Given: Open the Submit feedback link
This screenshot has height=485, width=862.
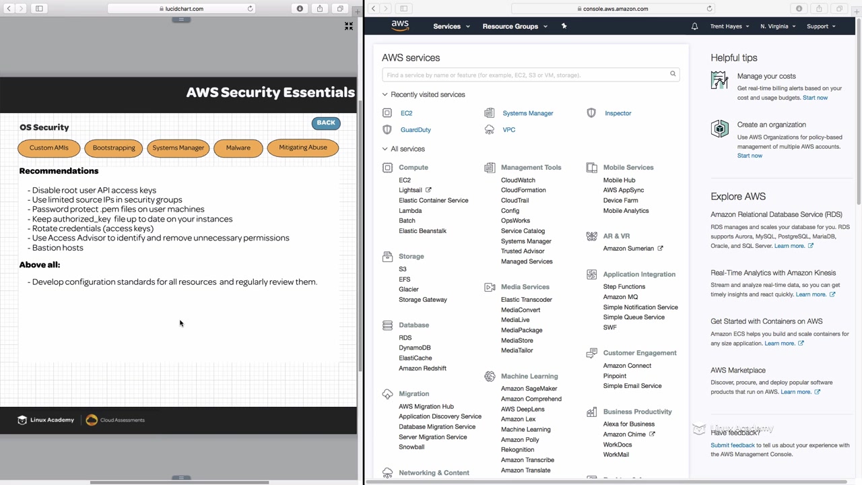Looking at the screenshot, I should (x=733, y=445).
